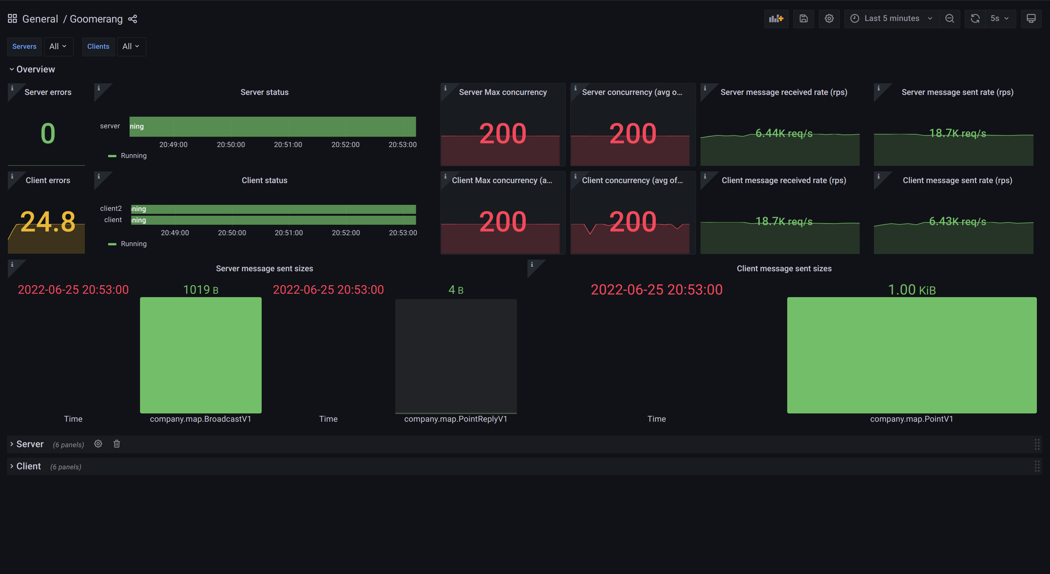The height and width of the screenshot is (574, 1050).
Task: Delete the Server row with the trash icon
Action: (x=117, y=444)
